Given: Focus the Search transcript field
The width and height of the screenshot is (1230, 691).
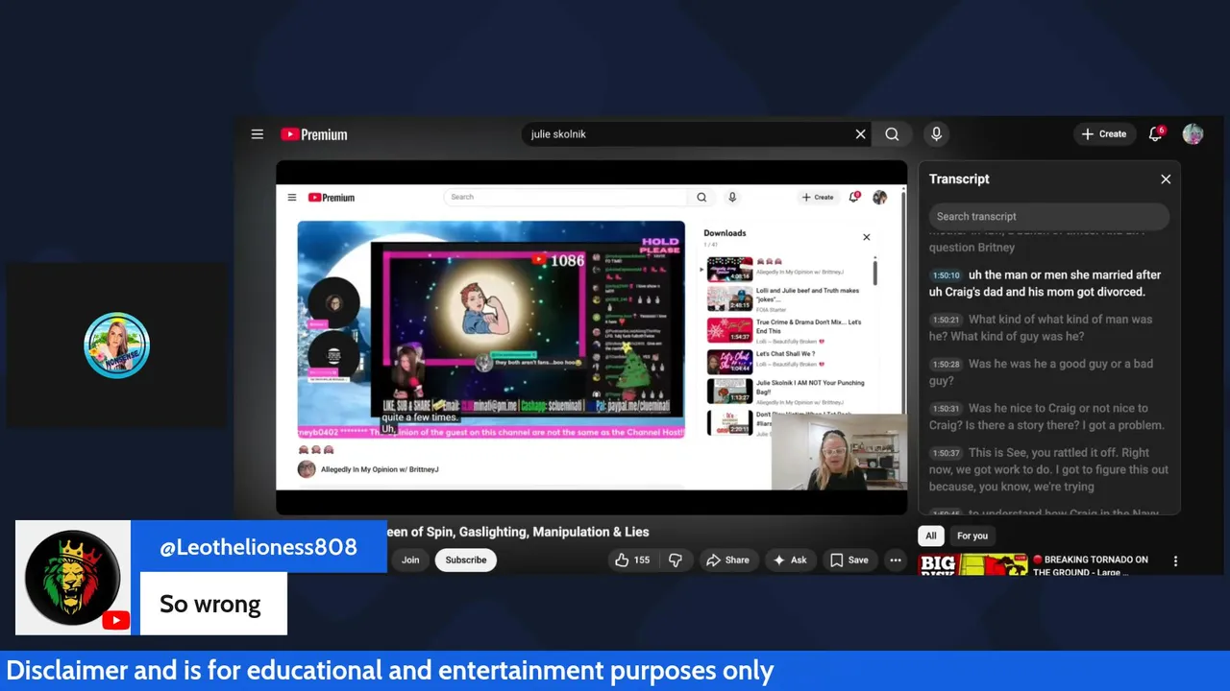Looking at the screenshot, I should [x=1049, y=216].
